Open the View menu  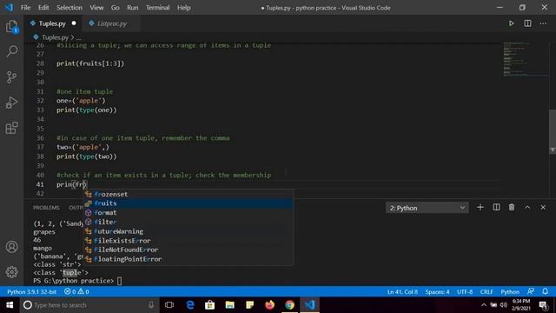pos(96,8)
